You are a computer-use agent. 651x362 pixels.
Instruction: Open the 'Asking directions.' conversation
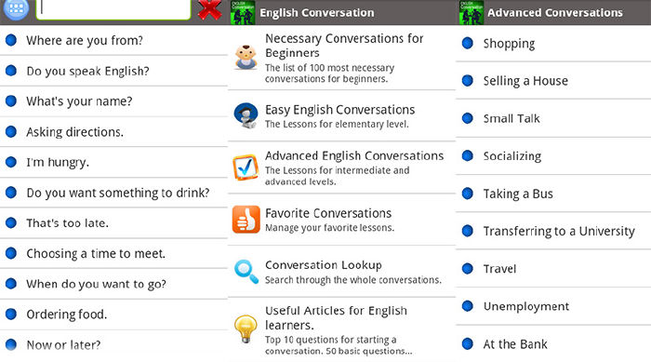[113, 132]
